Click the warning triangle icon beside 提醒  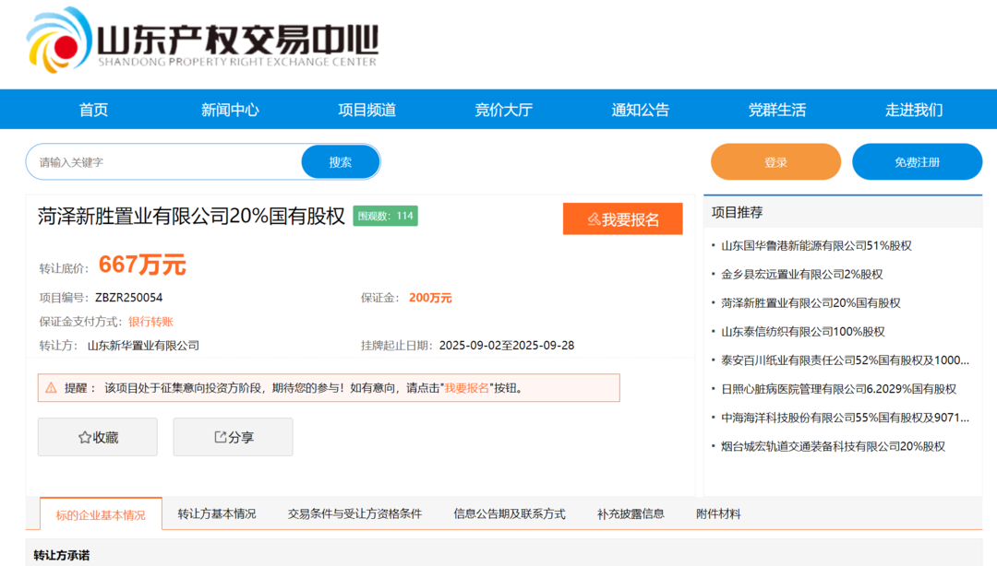52,387
